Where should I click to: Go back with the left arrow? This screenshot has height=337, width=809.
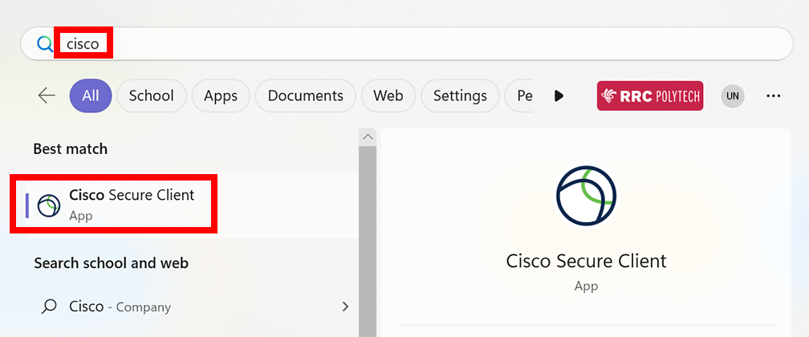click(x=47, y=95)
